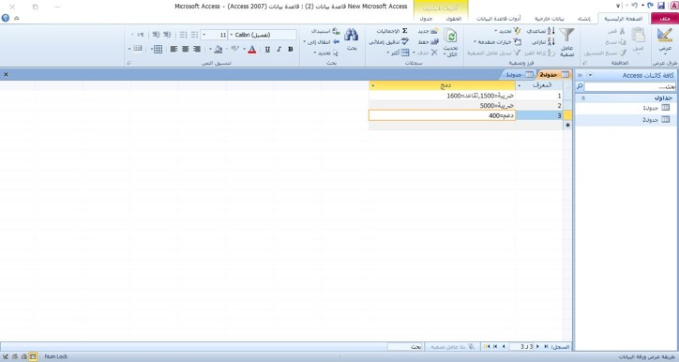Open the تحديد (Selection) filter dropdown
The width and height of the screenshot is (679, 362).
[x=508, y=31]
